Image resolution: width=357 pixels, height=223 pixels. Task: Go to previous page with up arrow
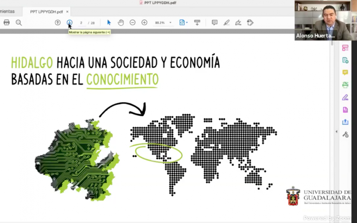(x=57, y=22)
